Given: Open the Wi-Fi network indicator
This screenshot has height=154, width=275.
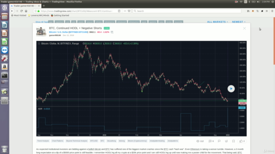Looking at the screenshot, I should (x=241, y=2).
